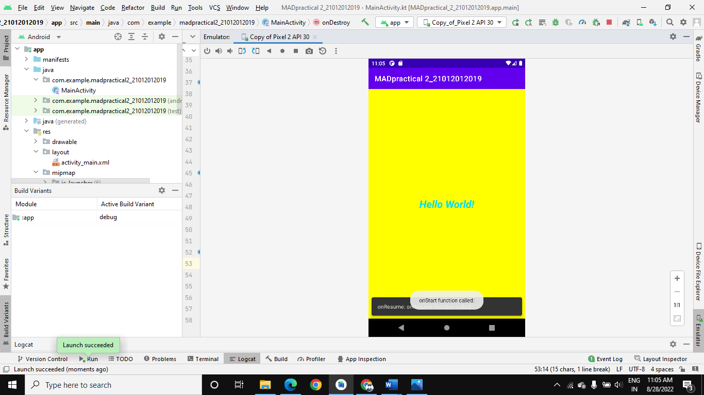Click Attach Debugger to Android Process
This screenshot has height=395, width=704.
point(596,22)
